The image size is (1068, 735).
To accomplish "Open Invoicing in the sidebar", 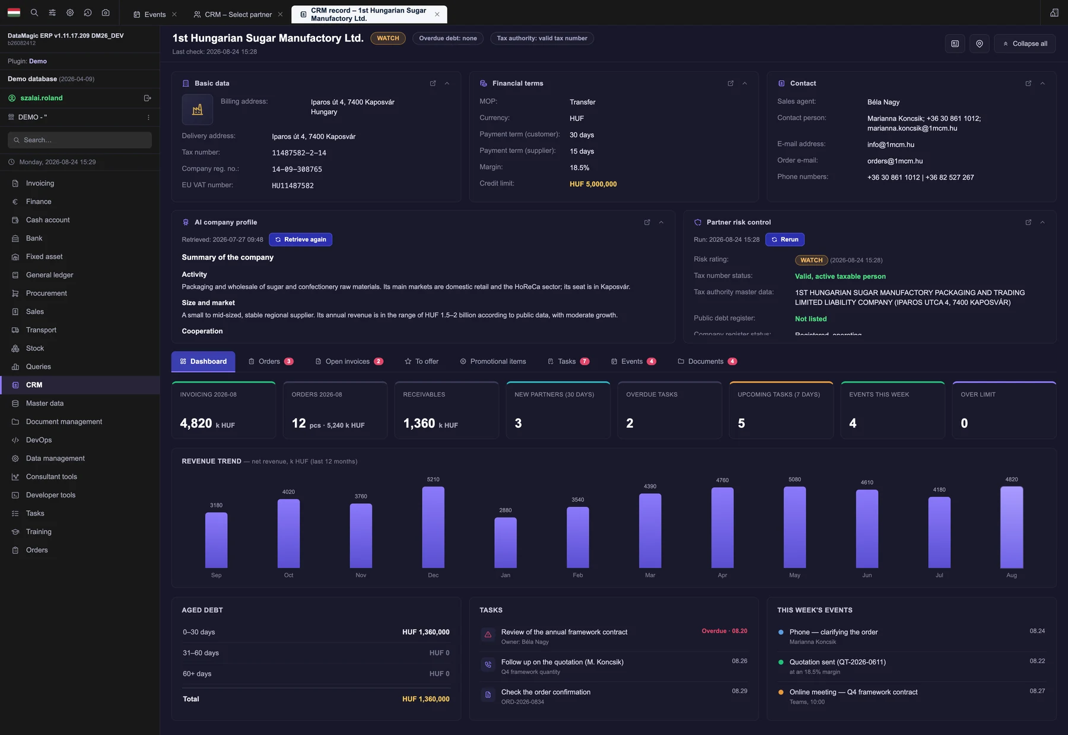I will 80,184.
